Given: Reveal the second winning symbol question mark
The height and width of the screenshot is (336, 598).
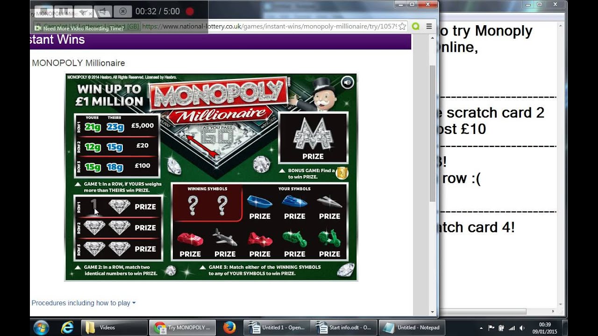Looking at the screenshot, I should click(x=222, y=205).
